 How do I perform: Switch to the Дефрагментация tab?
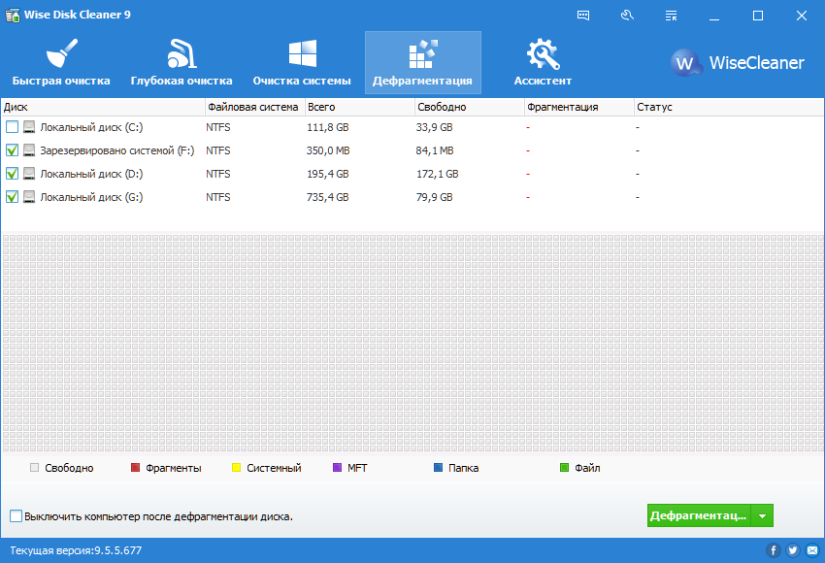pyautogui.click(x=423, y=63)
